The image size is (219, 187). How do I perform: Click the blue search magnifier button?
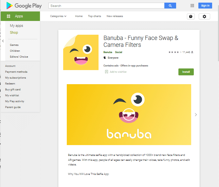170,6
